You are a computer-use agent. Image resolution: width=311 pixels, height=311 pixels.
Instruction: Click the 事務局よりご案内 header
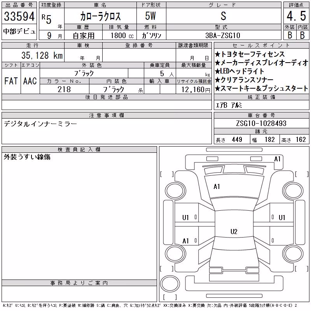tap(79, 283)
